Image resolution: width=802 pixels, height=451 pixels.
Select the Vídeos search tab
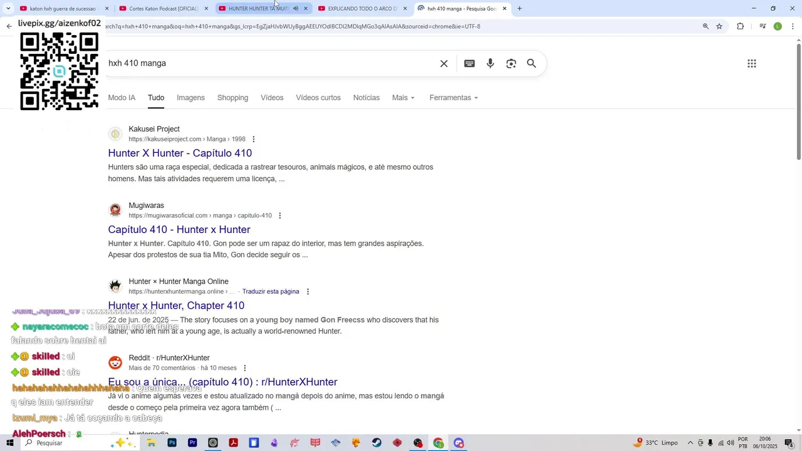[272, 98]
